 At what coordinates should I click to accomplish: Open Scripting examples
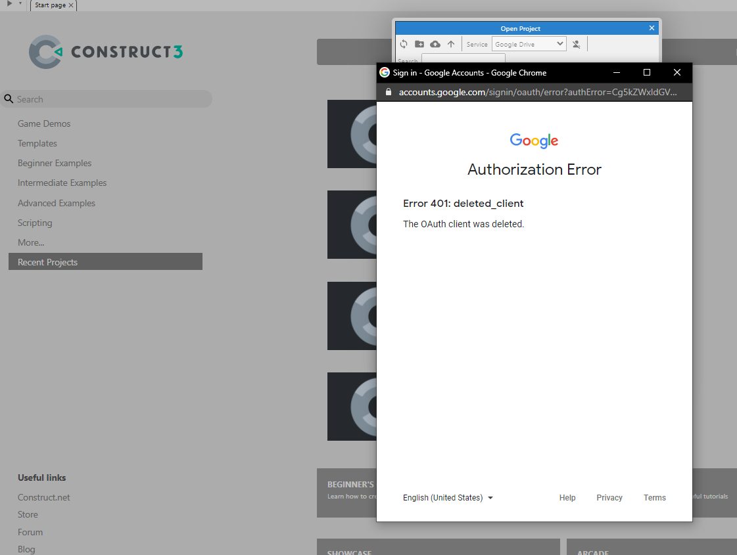[x=35, y=223]
